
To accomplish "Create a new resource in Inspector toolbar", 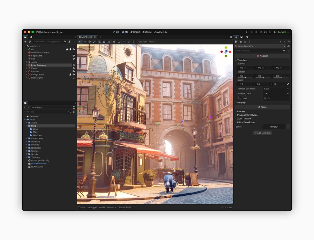I will 236,42.
